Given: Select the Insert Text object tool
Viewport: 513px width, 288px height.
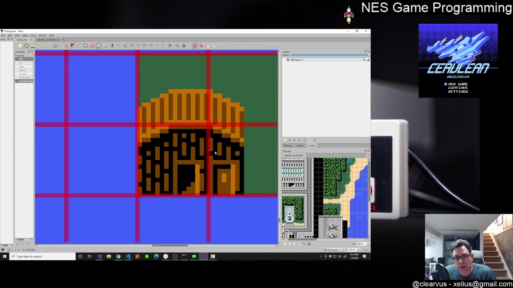Looking at the screenshot, I should pos(170,46).
